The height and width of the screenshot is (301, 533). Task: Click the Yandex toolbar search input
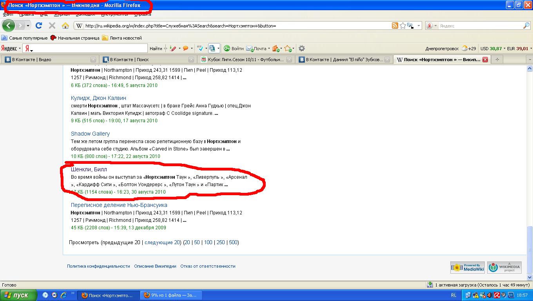pyautogui.click(x=85, y=49)
